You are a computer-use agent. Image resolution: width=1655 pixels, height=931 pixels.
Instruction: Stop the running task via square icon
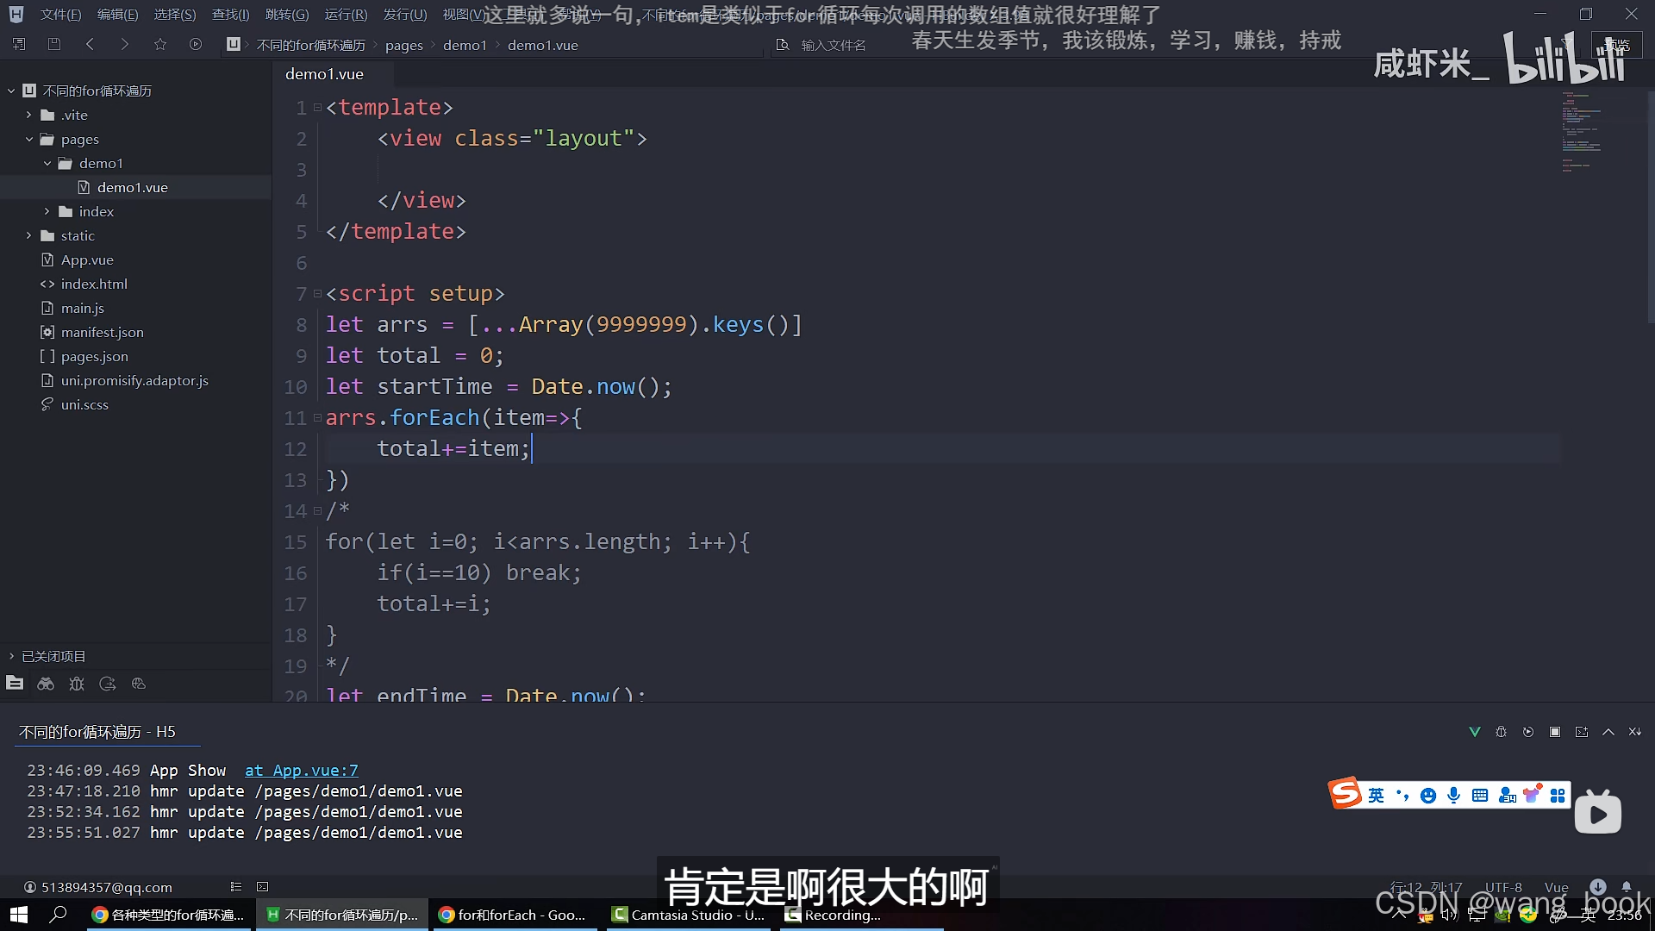click(1555, 732)
